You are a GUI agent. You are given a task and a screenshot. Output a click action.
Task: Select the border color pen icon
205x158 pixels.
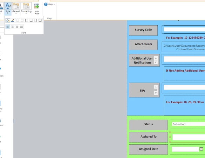(x=13, y=20)
